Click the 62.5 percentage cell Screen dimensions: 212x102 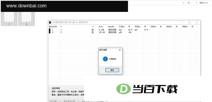point(130,30)
